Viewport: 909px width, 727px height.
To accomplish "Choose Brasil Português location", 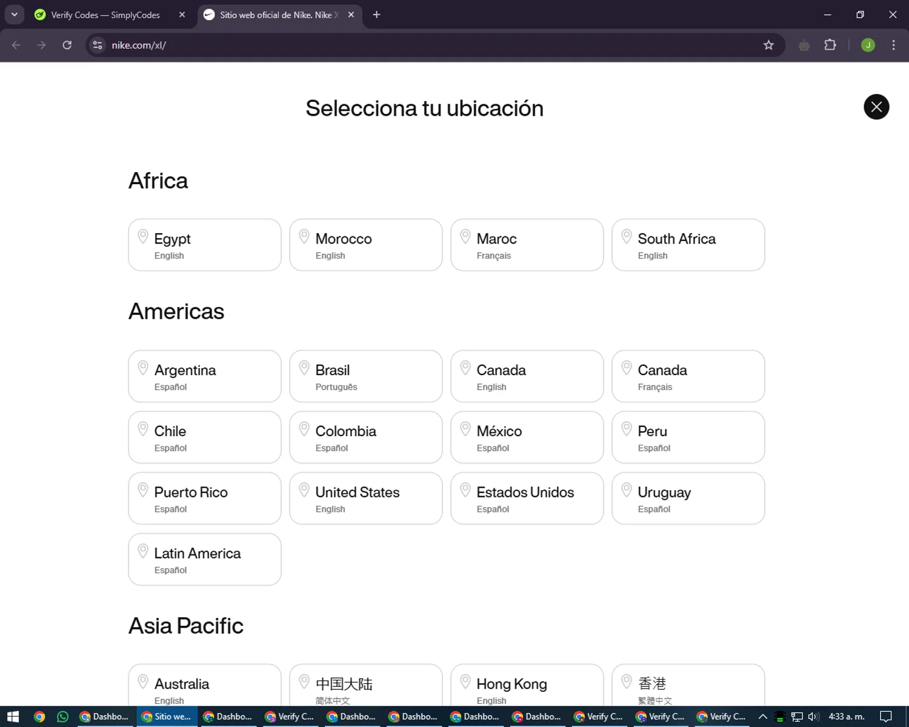I will (x=366, y=376).
